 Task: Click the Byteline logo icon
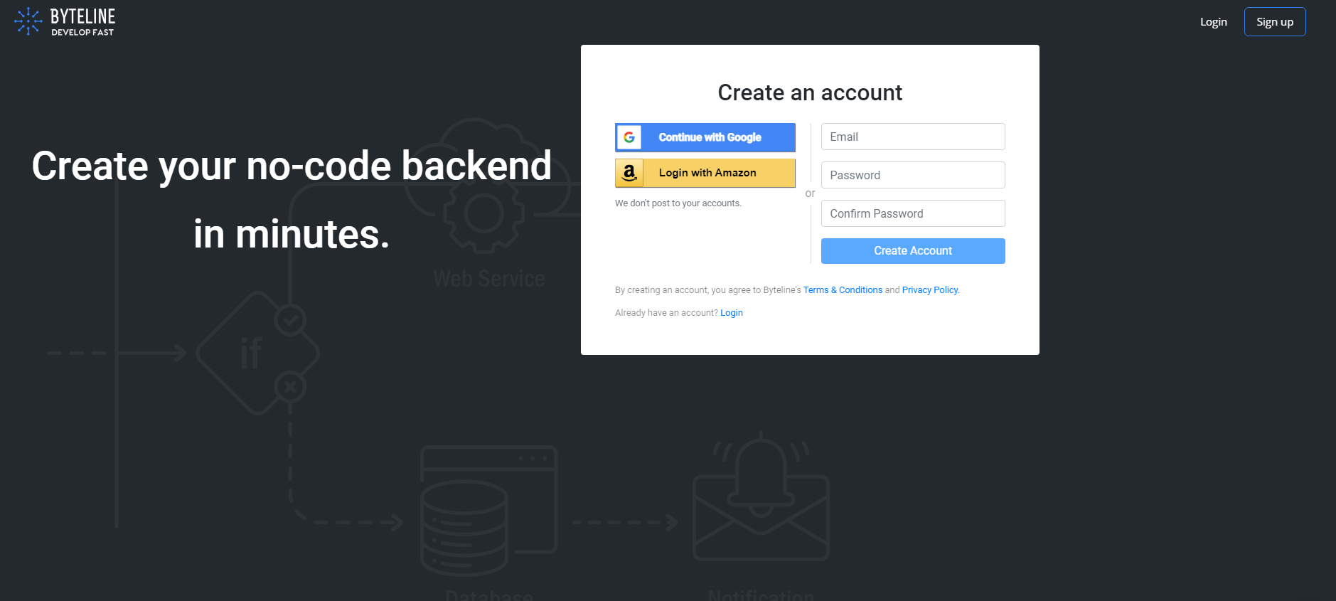[28, 21]
